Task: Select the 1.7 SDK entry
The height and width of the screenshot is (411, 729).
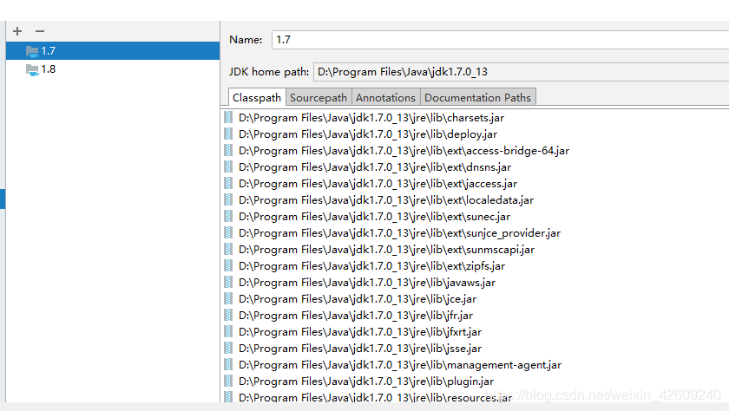Action: [x=113, y=50]
